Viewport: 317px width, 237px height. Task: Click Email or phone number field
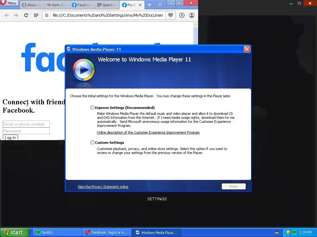coord(26,124)
